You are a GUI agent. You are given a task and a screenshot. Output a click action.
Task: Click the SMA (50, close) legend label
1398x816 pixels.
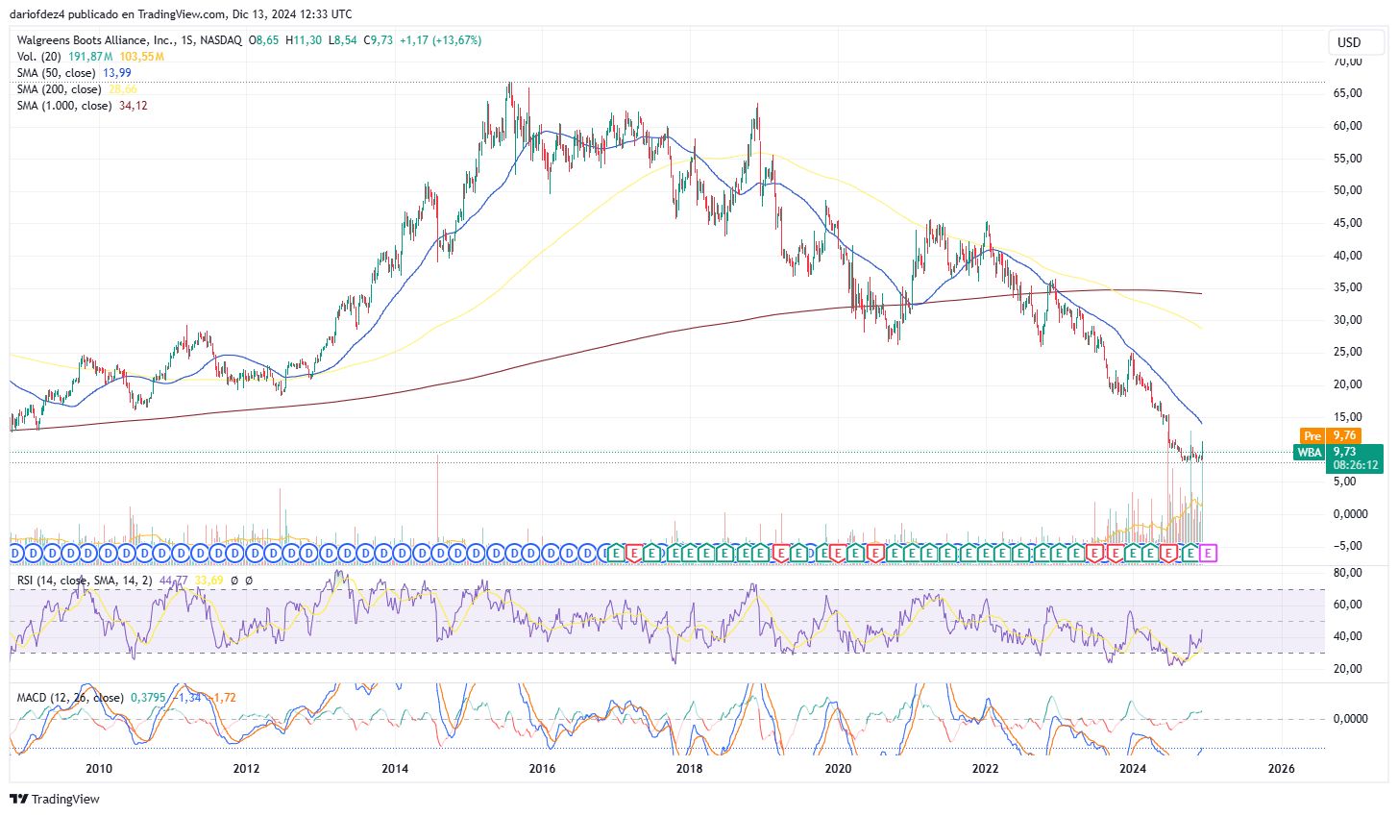(56, 73)
